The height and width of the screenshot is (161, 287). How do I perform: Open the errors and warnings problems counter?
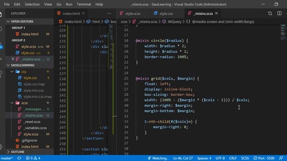pyautogui.click(x=33, y=158)
